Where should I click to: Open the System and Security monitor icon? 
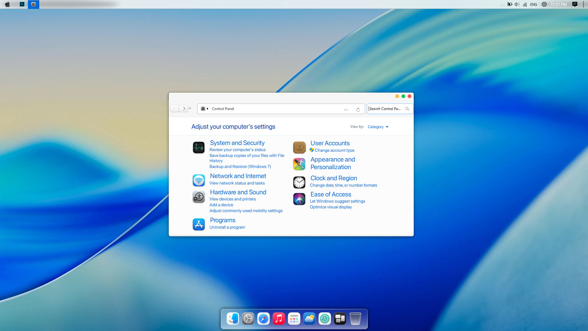198,147
